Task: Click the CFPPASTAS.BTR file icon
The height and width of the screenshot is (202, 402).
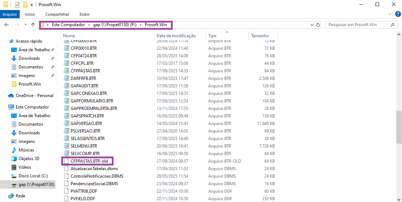Action: [x=66, y=71]
